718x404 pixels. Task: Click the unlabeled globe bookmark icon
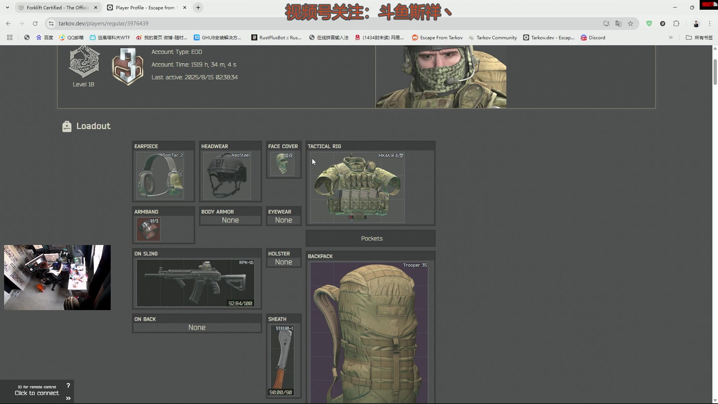27,37
